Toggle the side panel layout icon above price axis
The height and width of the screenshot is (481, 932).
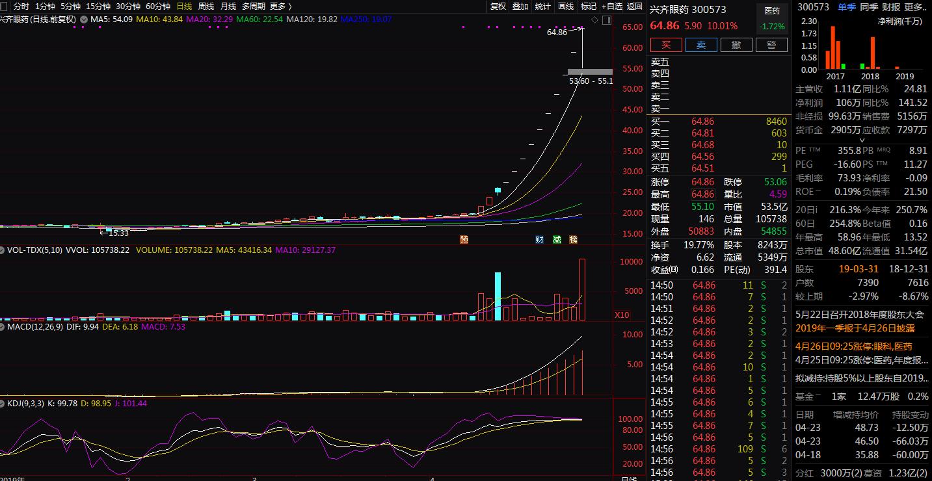coord(606,19)
